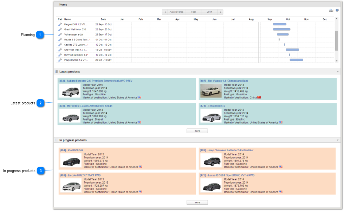Click the US flag on the Lexus IS 350 card
The image size is (344, 211).
click(x=281, y=192)
